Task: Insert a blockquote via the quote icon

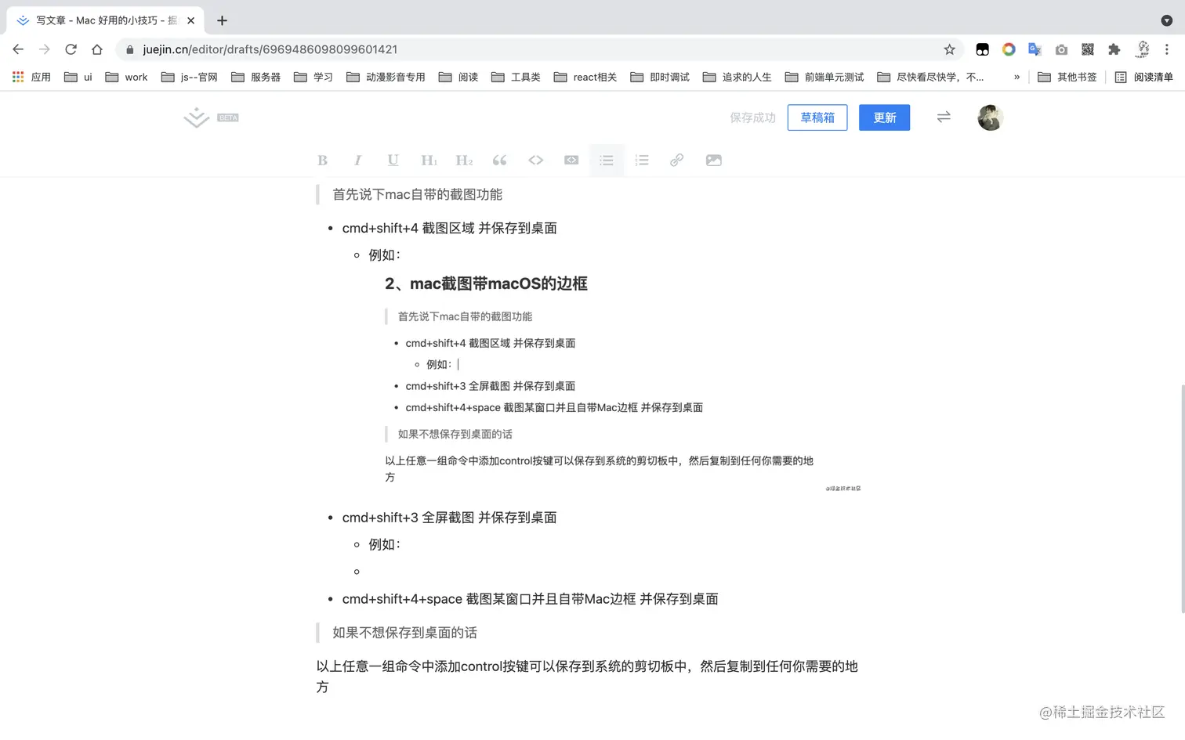Action: point(499,161)
